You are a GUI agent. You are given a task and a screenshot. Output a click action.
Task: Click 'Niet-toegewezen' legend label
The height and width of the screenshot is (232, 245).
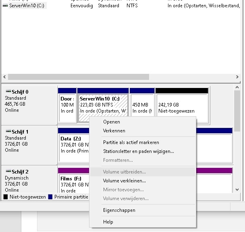pos(28,197)
